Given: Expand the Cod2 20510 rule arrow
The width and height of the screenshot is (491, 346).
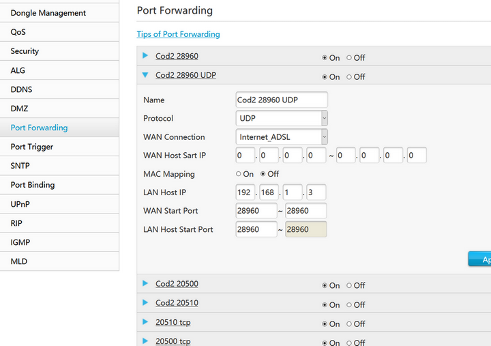Looking at the screenshot, I should pos(145,303).
